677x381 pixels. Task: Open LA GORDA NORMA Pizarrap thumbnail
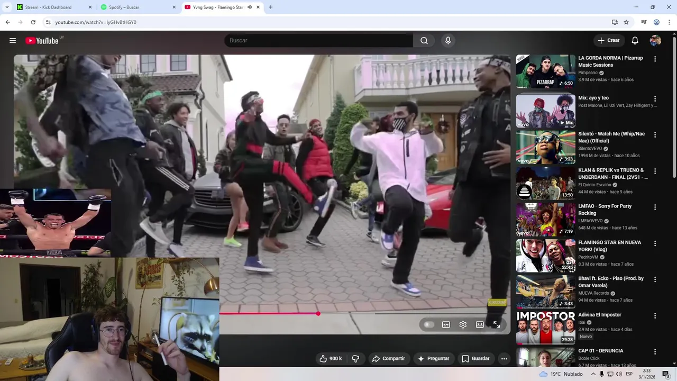pyautogui.click(x=546, y=71)
